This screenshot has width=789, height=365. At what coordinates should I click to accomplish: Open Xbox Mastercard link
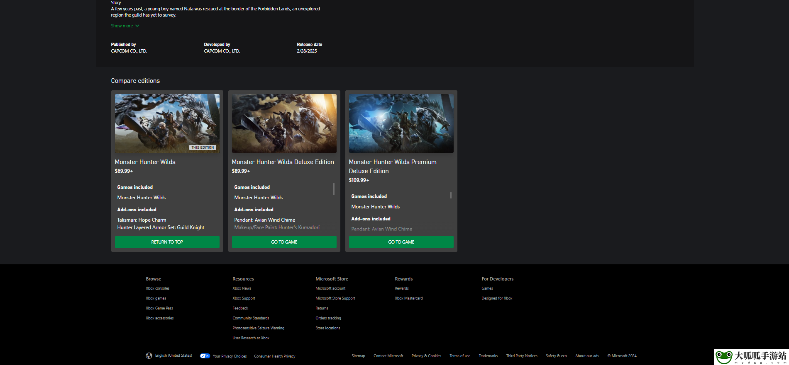pyautogui.click(x=409, y=298)
